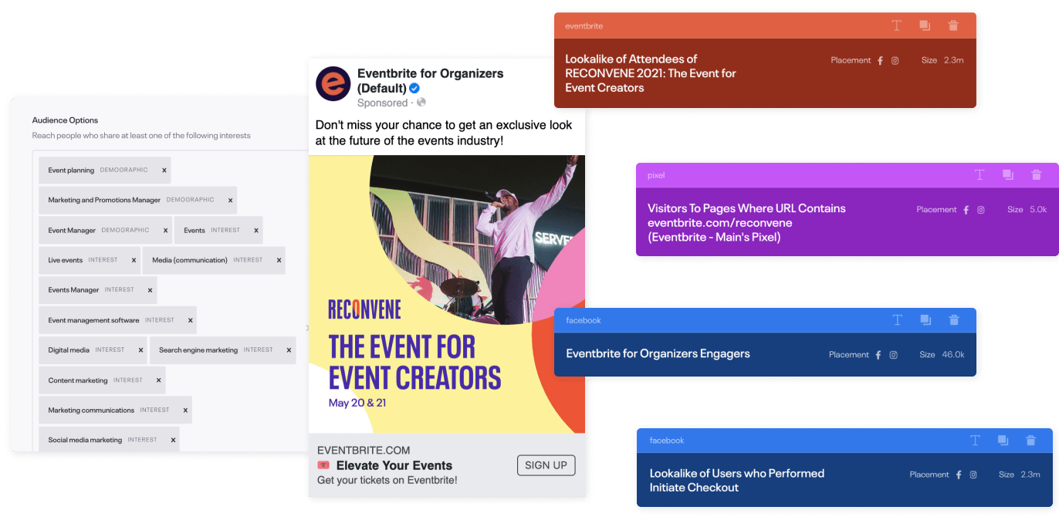Duplicate the Initiate Checkout lookalike card

click(x=1003, y=441)
